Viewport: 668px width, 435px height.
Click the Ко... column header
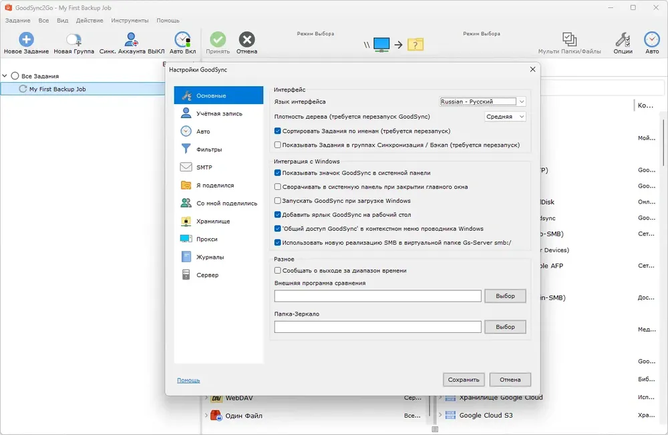(x=645, y=105)
